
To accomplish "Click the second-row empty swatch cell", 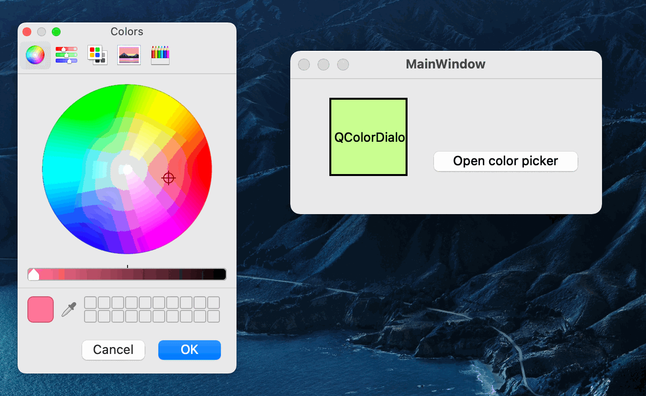I will pyautogui.click(x=91, y=316).
